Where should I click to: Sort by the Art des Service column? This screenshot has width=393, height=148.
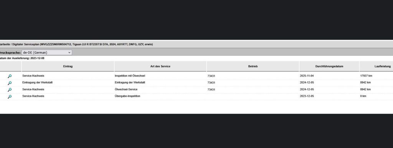160,66
